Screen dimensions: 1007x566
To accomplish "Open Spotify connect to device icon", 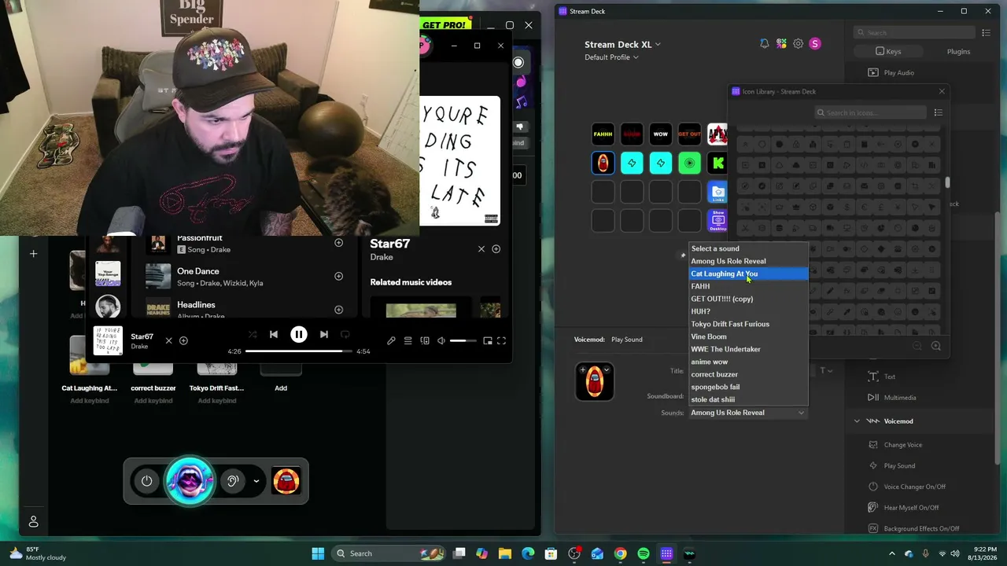I will [x=425, y=340].
